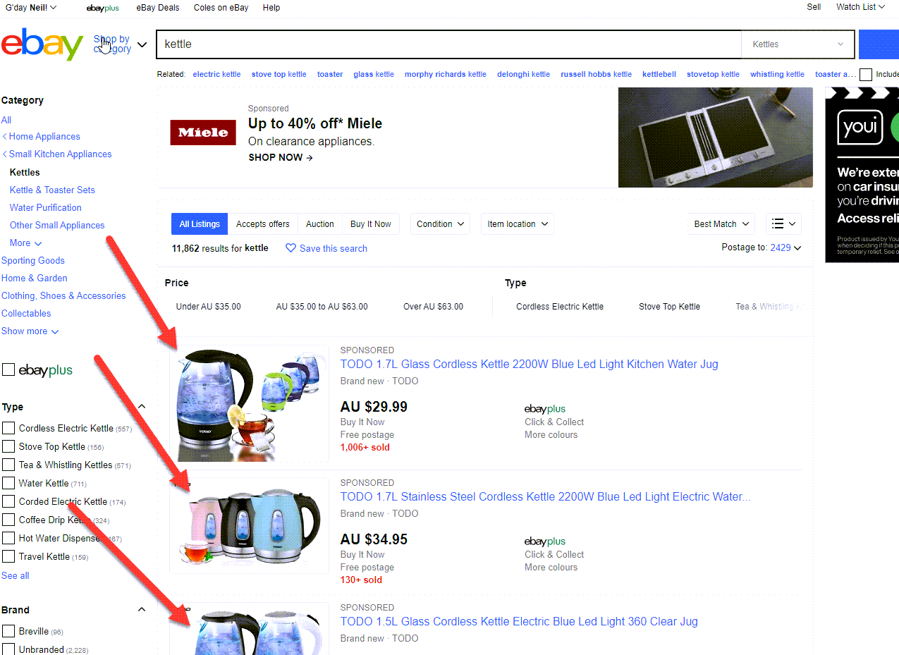Click related search kettlebell

coord(659,74)
